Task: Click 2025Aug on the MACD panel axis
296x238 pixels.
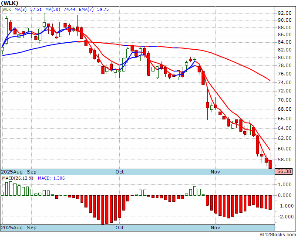Action: 12,228
